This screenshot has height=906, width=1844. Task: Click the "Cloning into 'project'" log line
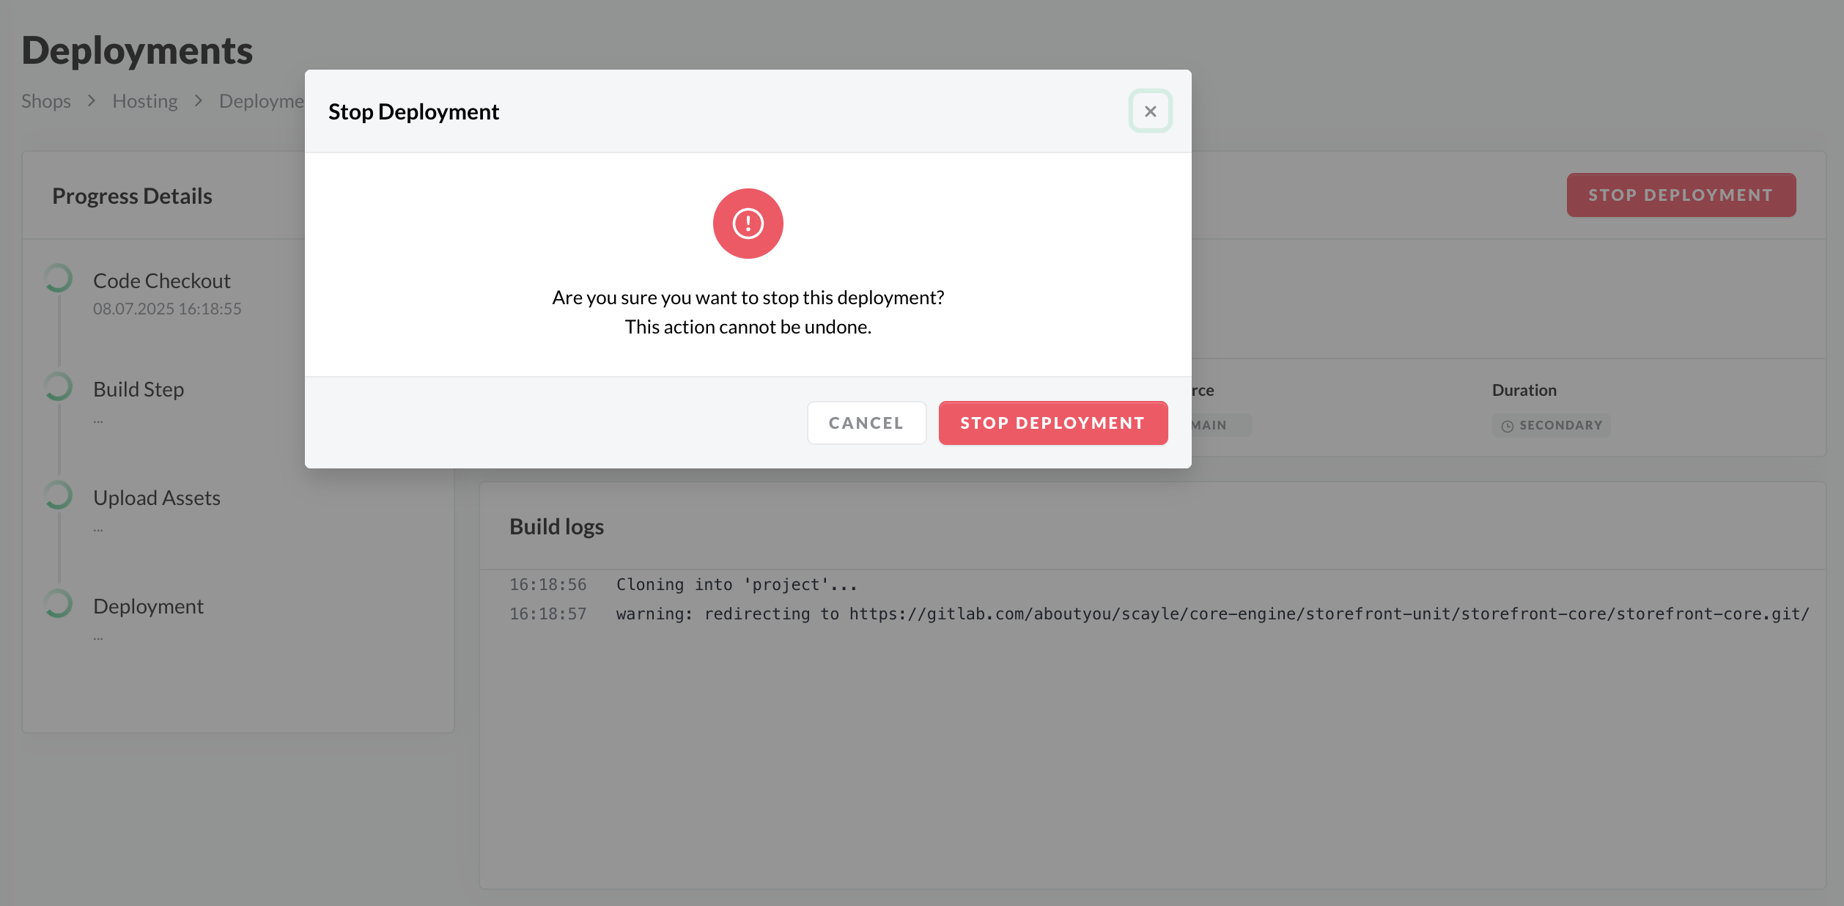(x=736, y=585)
